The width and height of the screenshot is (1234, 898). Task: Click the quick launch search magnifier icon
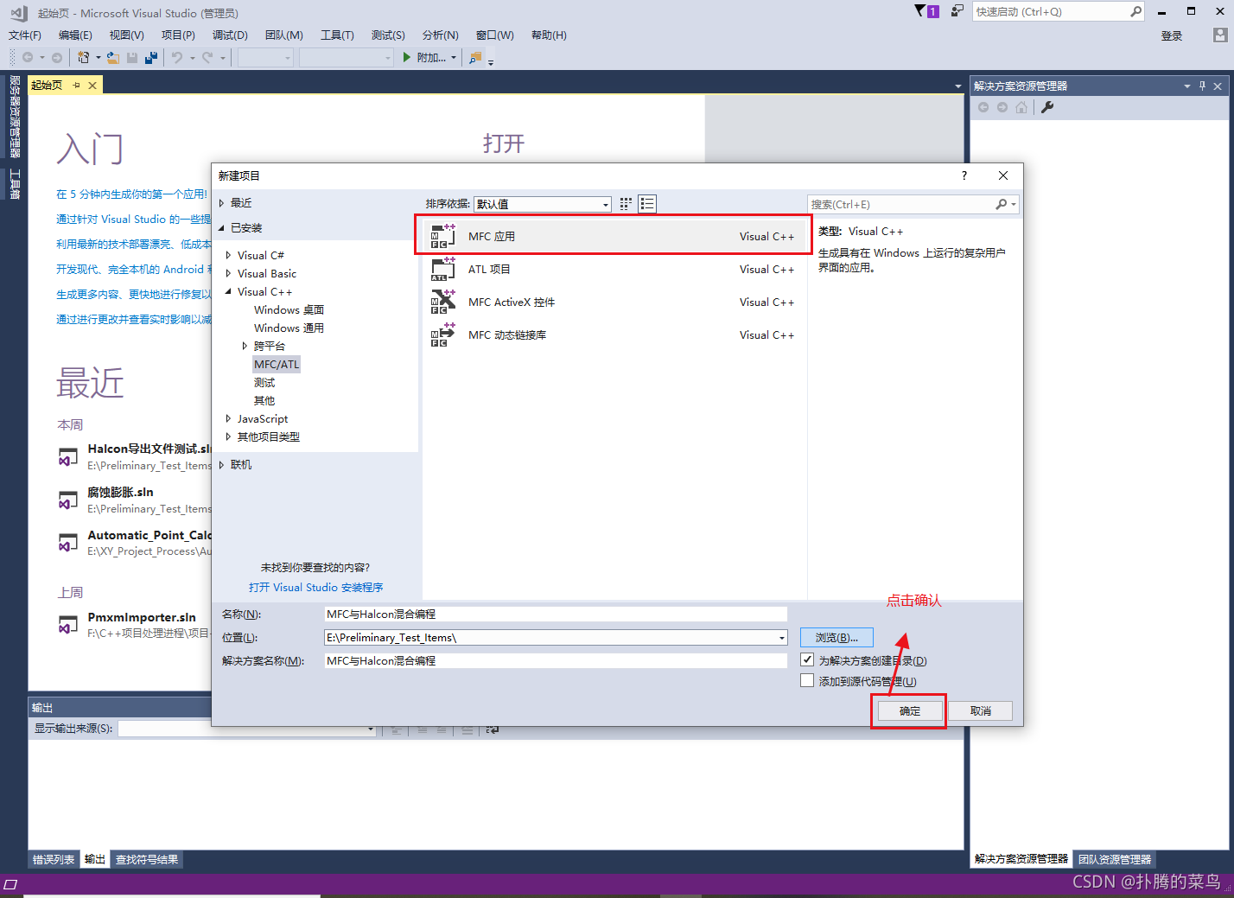tap(1135, 11)
